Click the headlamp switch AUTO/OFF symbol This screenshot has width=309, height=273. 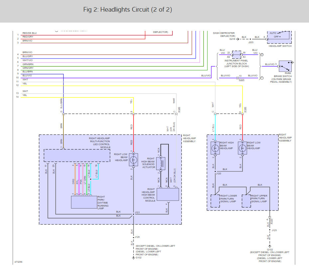tap(279, 37)
